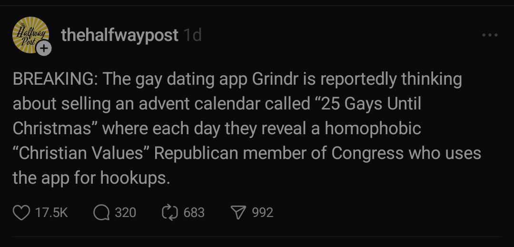
Task: View the 320 replies count
Action: [126, 213]
